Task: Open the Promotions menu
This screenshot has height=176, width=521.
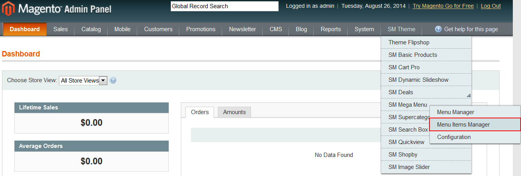Action: click(201, 29)
